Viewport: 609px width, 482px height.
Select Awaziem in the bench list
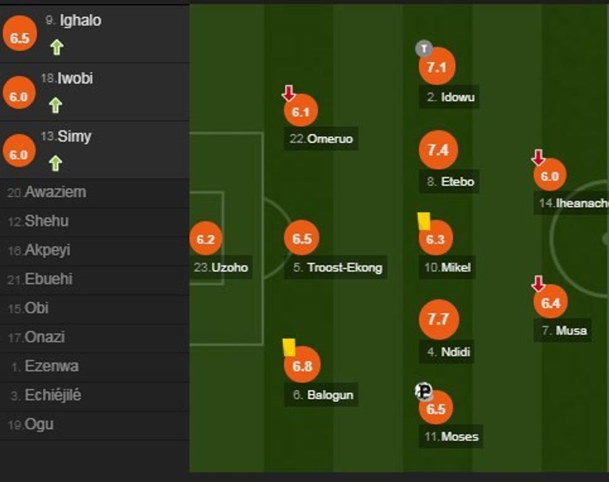55,192
